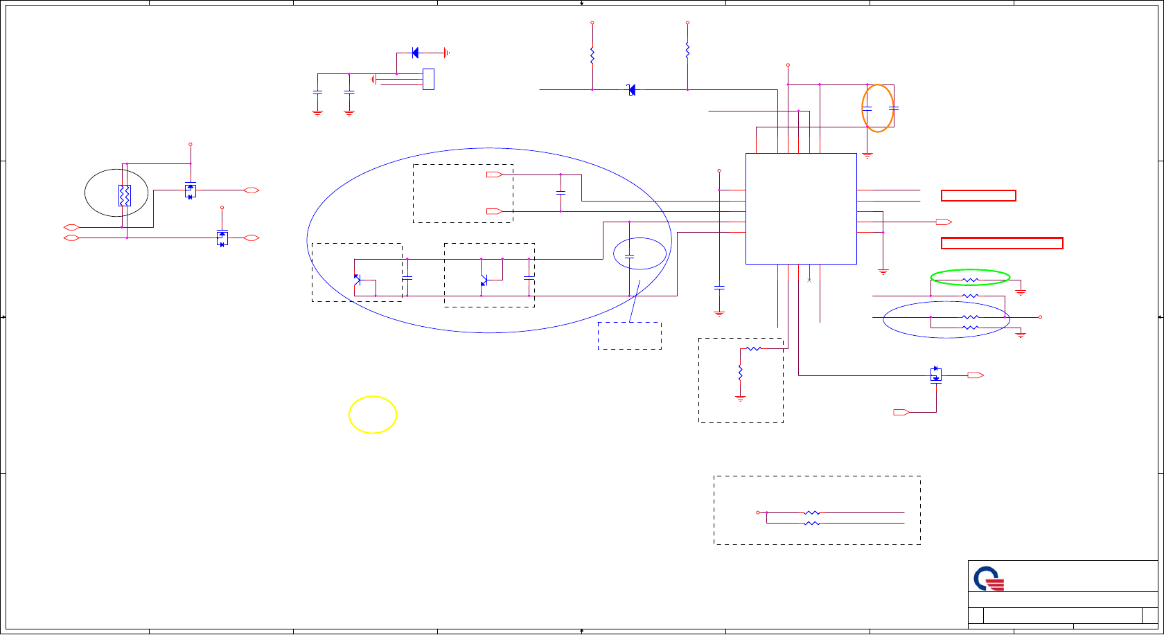Click the red no-connect X below the IC

click(x=809, y=280)
